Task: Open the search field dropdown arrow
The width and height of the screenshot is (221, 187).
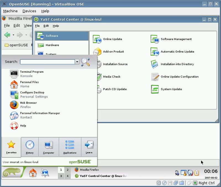Action: [x=77, y=62]
